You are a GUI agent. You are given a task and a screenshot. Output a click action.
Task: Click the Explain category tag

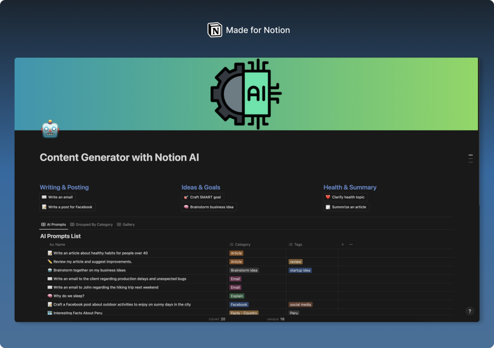[x=237, y=296]
